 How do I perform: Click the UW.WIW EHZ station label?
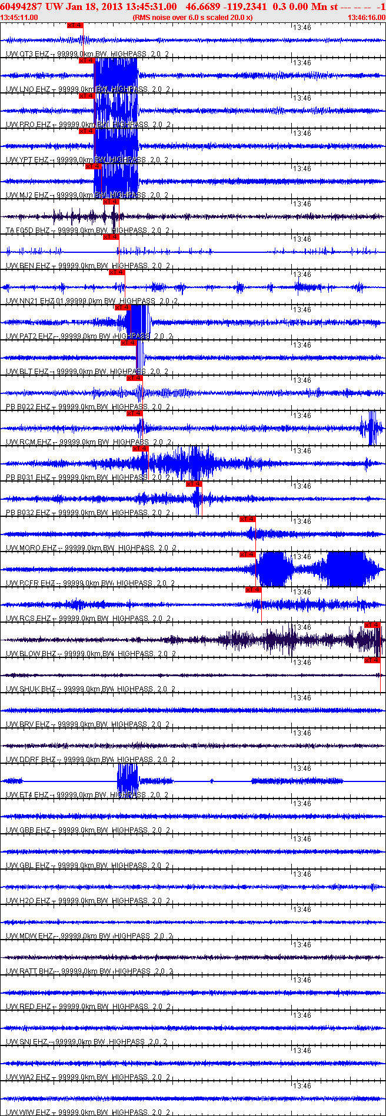coord(28,1112)
